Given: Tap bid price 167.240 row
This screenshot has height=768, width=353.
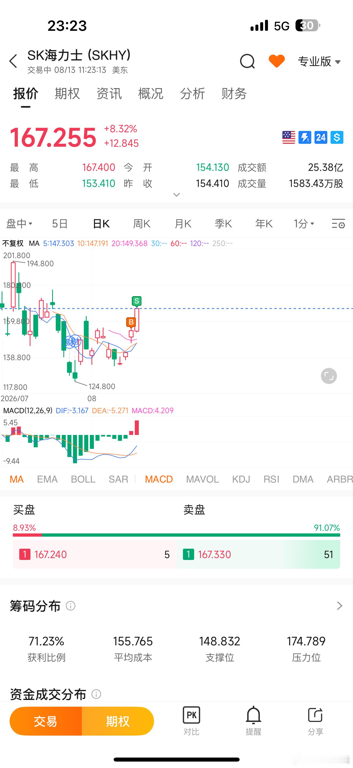Looking at the screenshot, I should pos(95,554).
